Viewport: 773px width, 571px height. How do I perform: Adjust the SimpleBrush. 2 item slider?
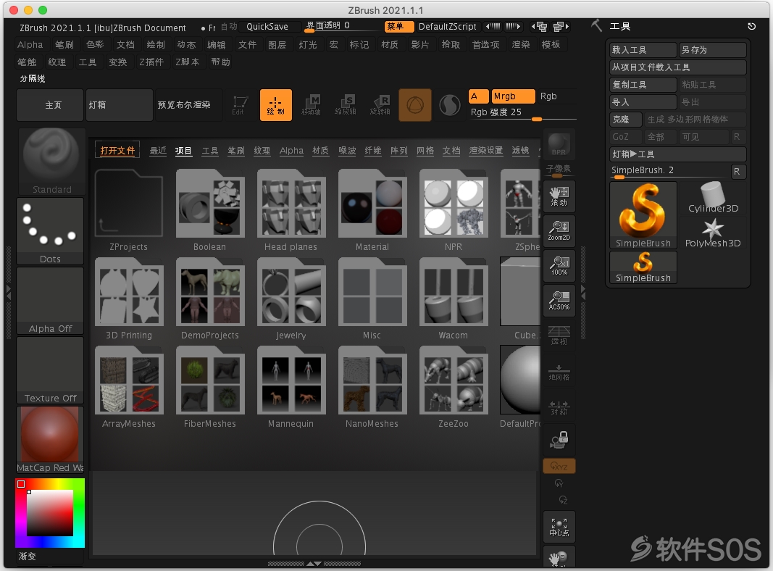(x=670, y=171)
